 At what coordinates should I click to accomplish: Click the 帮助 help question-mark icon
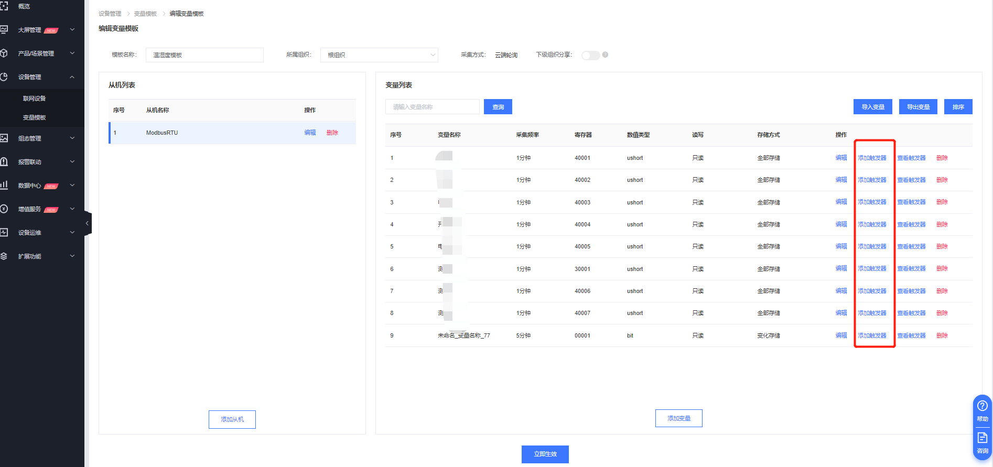[x=982, y=406]
